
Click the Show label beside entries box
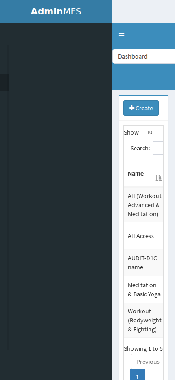131,132
